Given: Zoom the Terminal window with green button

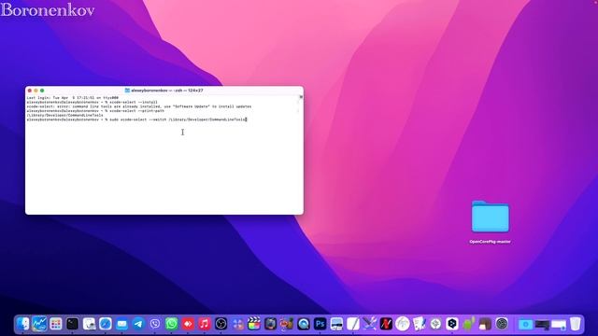Looking at the screenshot, I should tap(42, 91).
